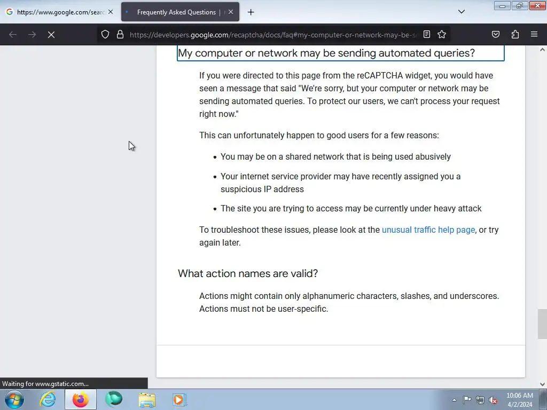Toggle reader view icon in address bar
This screenshot has height=410, width=547.
tap(427, 34)
